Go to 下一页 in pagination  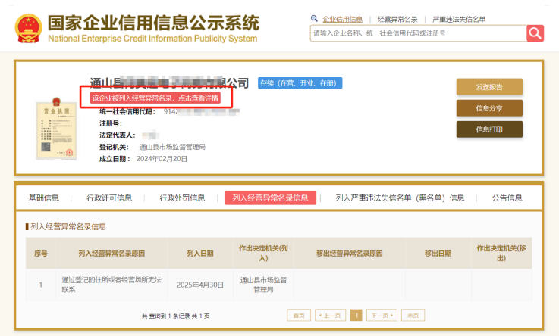[382, 315]
